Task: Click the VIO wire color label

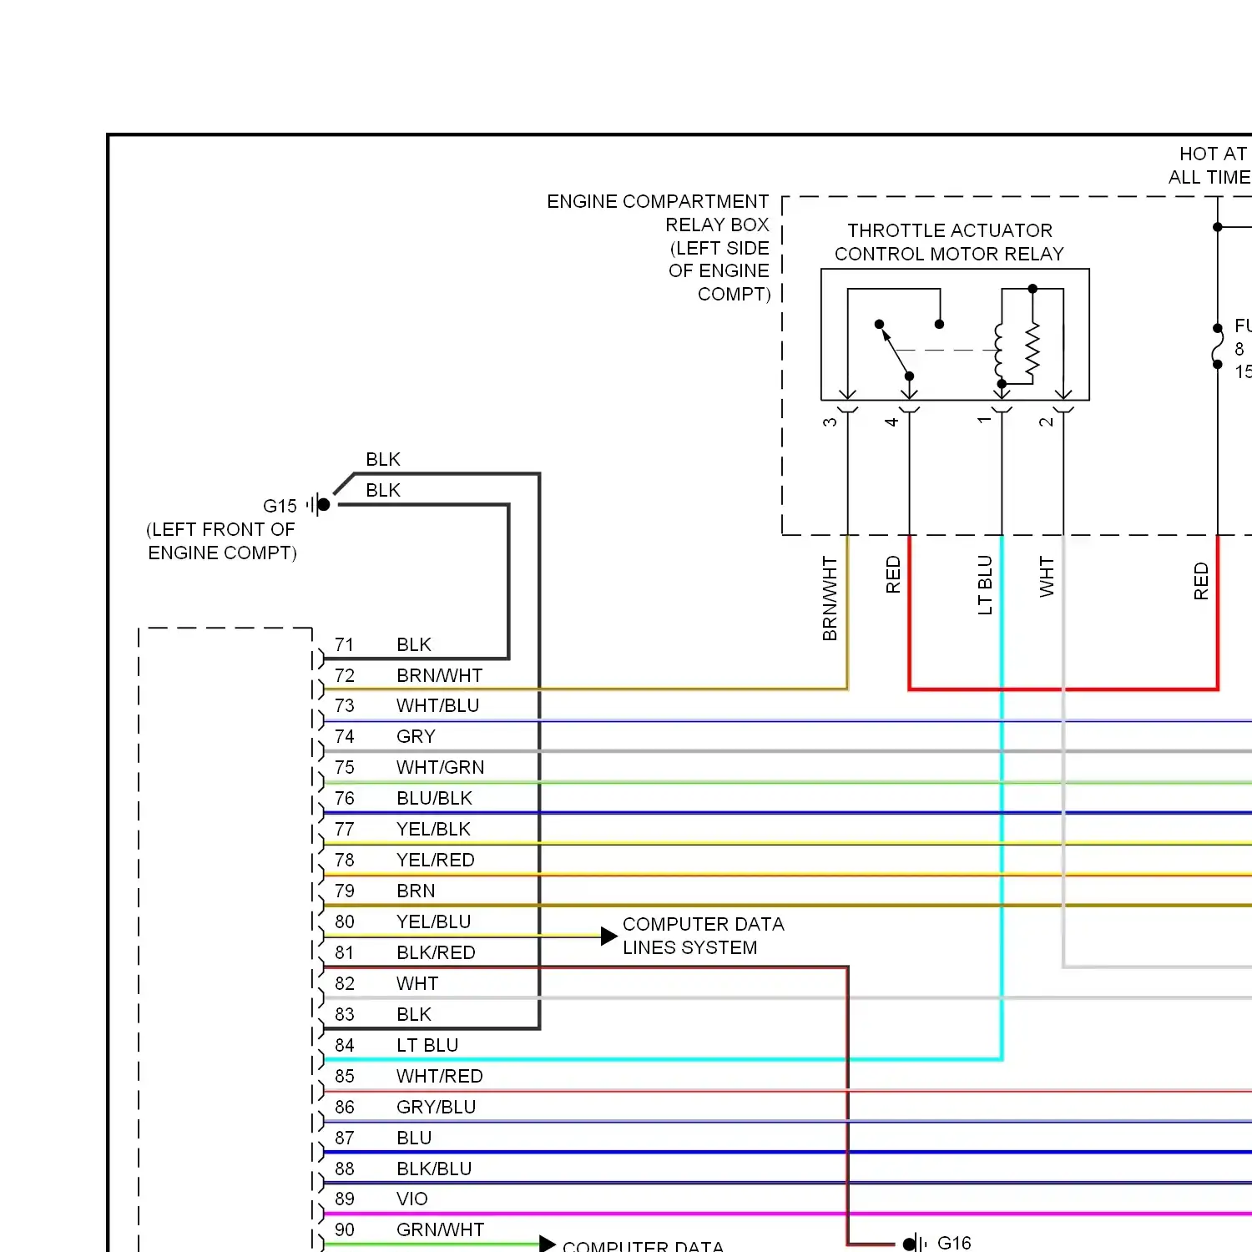Action: (x=412, y=1199)
